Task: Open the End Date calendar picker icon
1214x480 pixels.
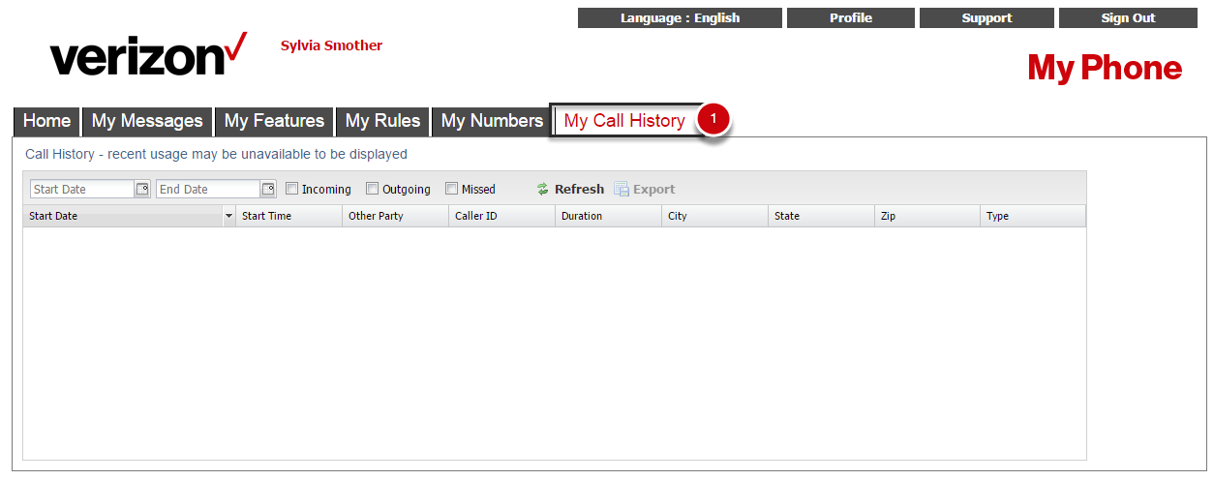Action: click(268, 189)
